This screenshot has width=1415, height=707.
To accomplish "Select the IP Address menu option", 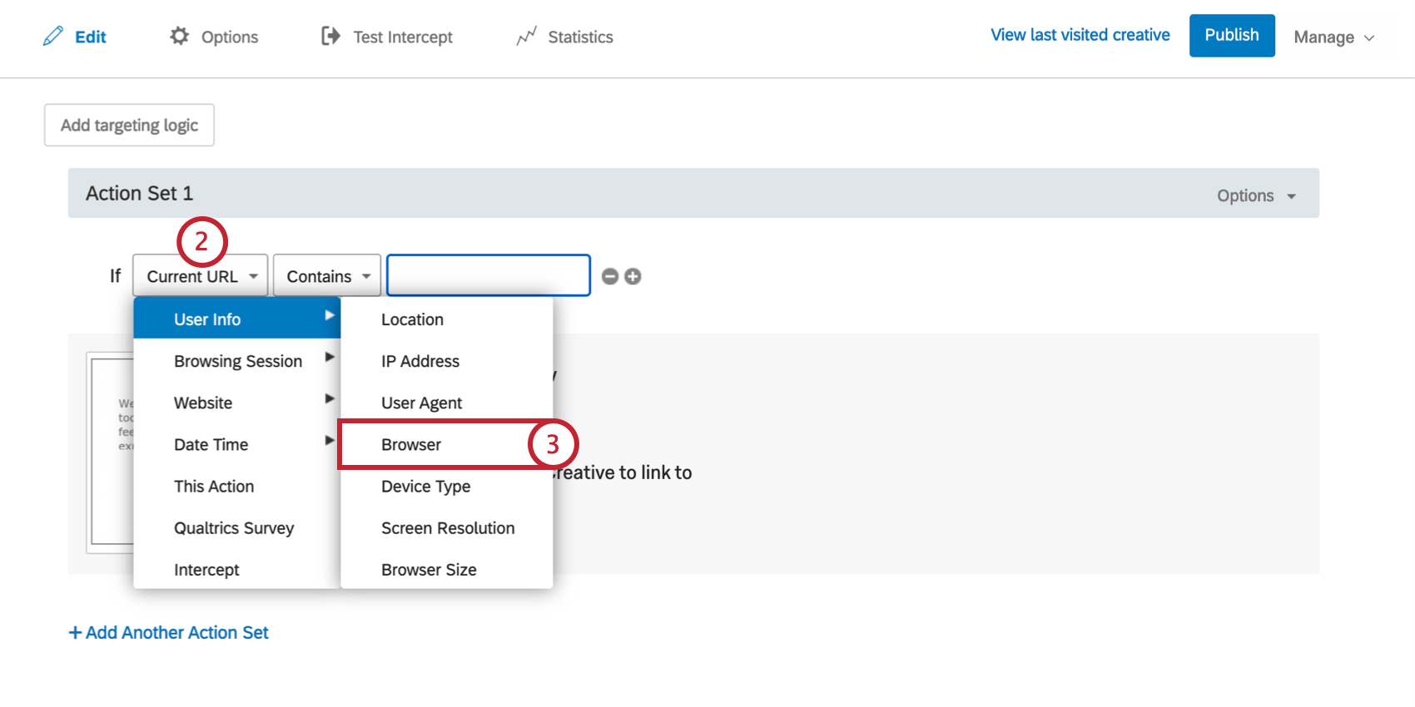I will click(420, 361).
